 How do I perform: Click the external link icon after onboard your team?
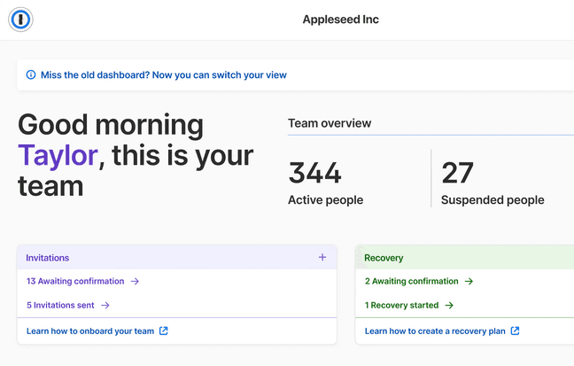click(x=163, y=331)
